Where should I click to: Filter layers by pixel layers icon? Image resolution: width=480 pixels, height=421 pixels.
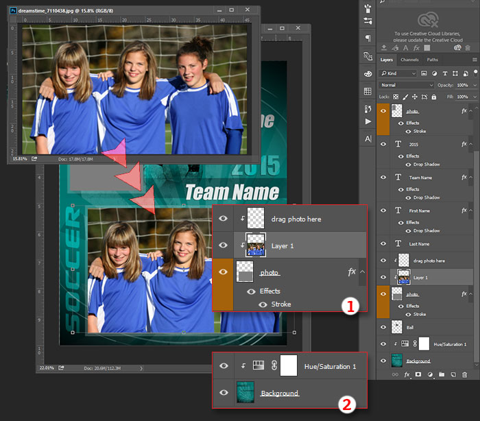[424, 73]
